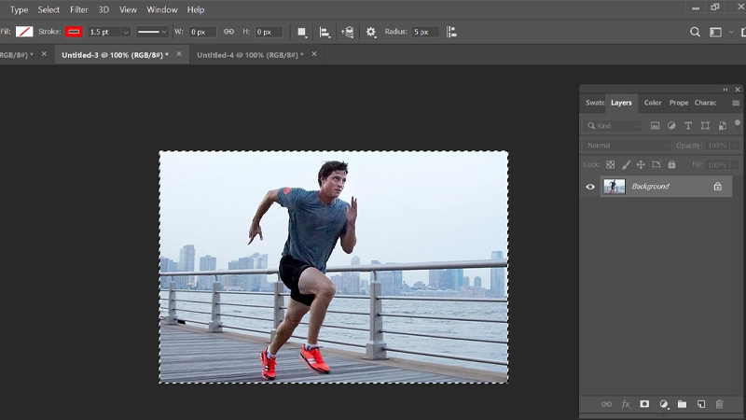This screenshot has height=420, width=746.
Task: Toggle filter for pixel layers
Action: tap(656, 126)
